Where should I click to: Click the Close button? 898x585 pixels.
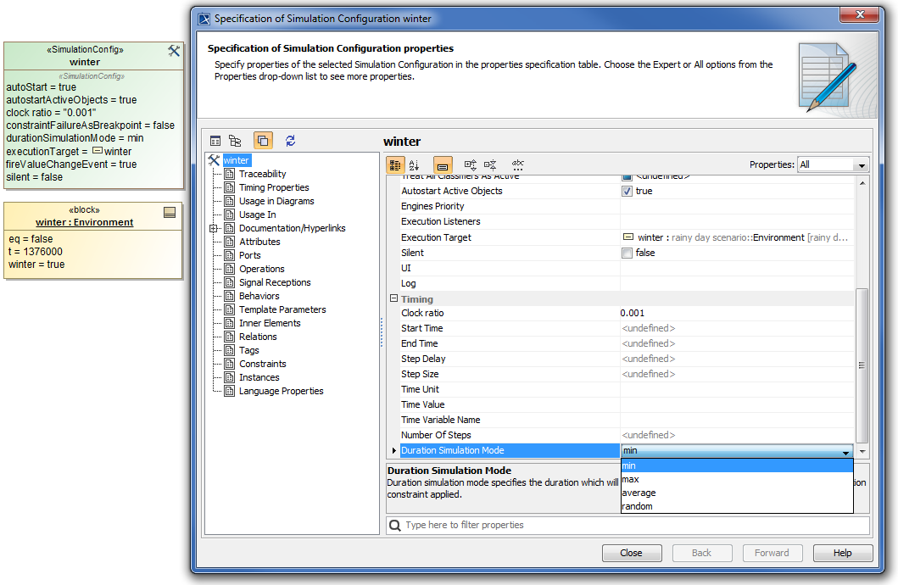tap(631, 553)
